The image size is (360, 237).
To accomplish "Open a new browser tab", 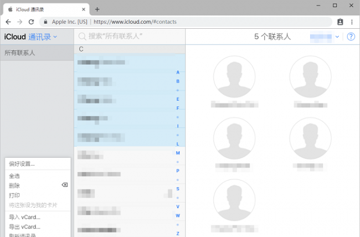I will click(x=97, y=9).
